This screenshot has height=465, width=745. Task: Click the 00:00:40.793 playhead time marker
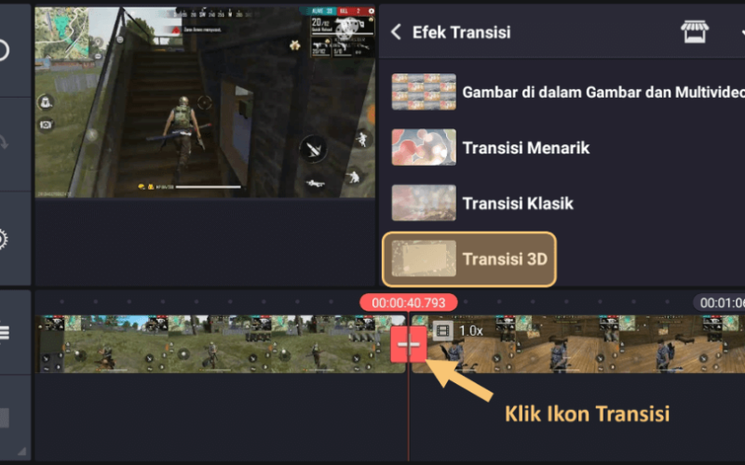(409, 303)
